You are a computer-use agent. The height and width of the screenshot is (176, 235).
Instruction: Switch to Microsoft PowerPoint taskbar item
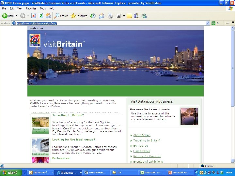[x=180, y=172]
